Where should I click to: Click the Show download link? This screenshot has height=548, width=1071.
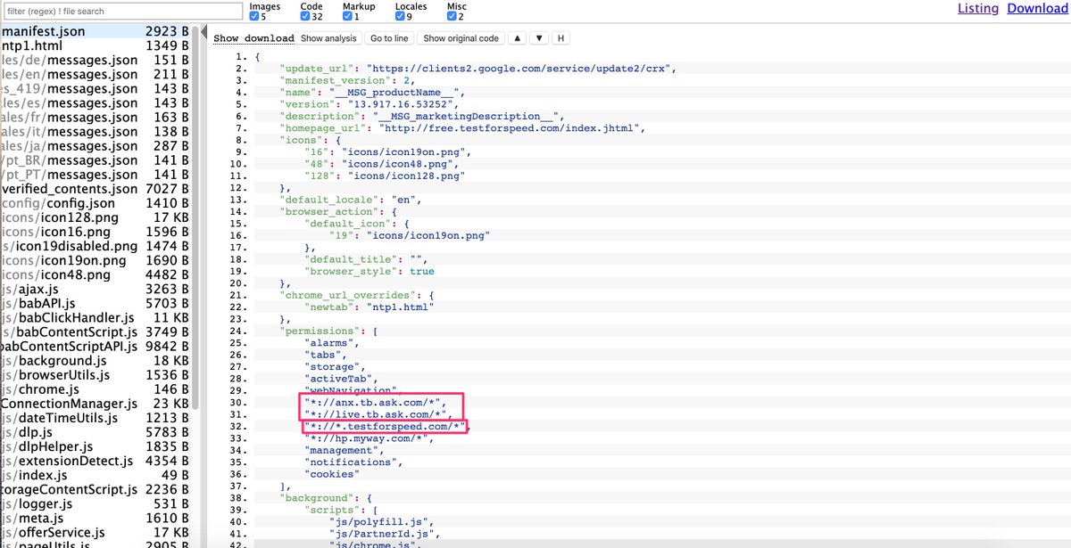tap(253, 38)
